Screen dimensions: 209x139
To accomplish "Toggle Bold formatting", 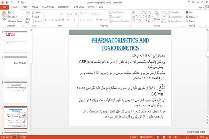I will (46, 20).
